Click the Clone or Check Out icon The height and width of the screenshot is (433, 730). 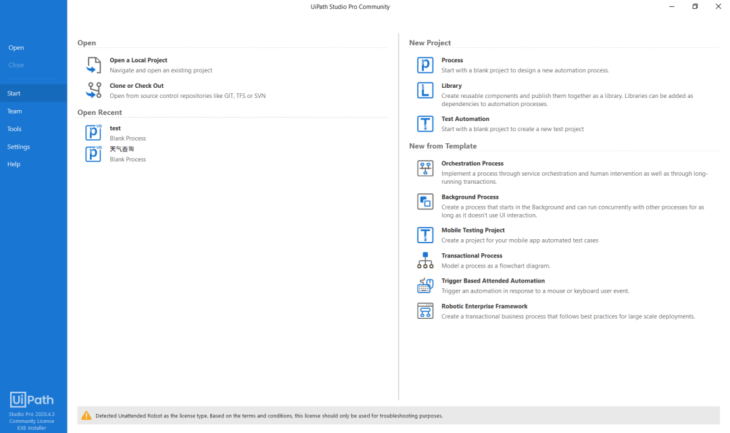(93, 91)
